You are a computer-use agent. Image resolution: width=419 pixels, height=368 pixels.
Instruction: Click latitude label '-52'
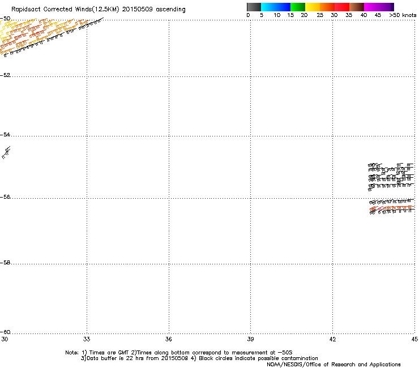5,75
